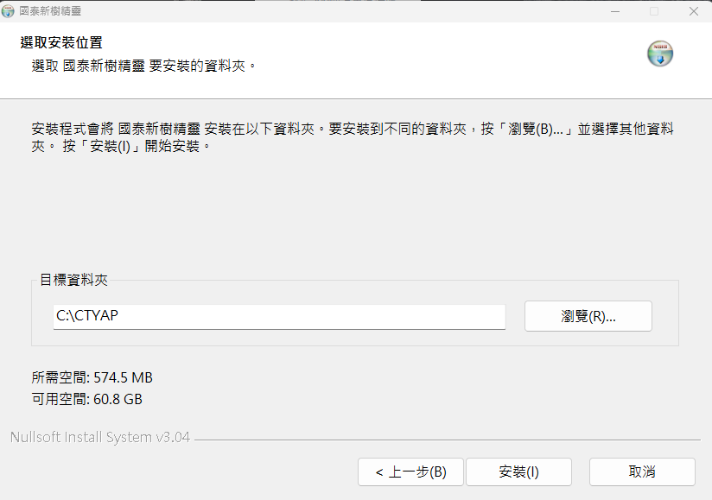The height and width of the screenshot is (500, 712).
Task: Go back with the 上一步(B) button
Action: 410,472
